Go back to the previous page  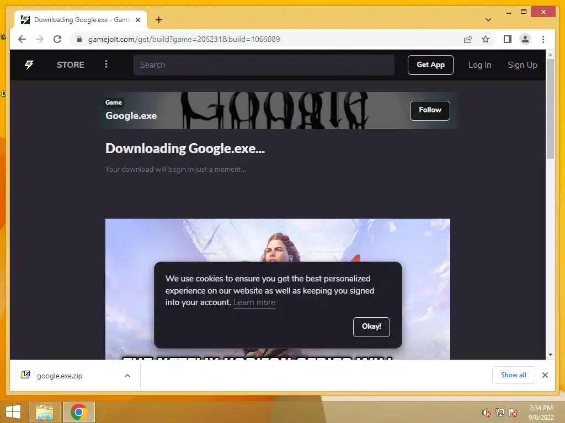(22, 39)
